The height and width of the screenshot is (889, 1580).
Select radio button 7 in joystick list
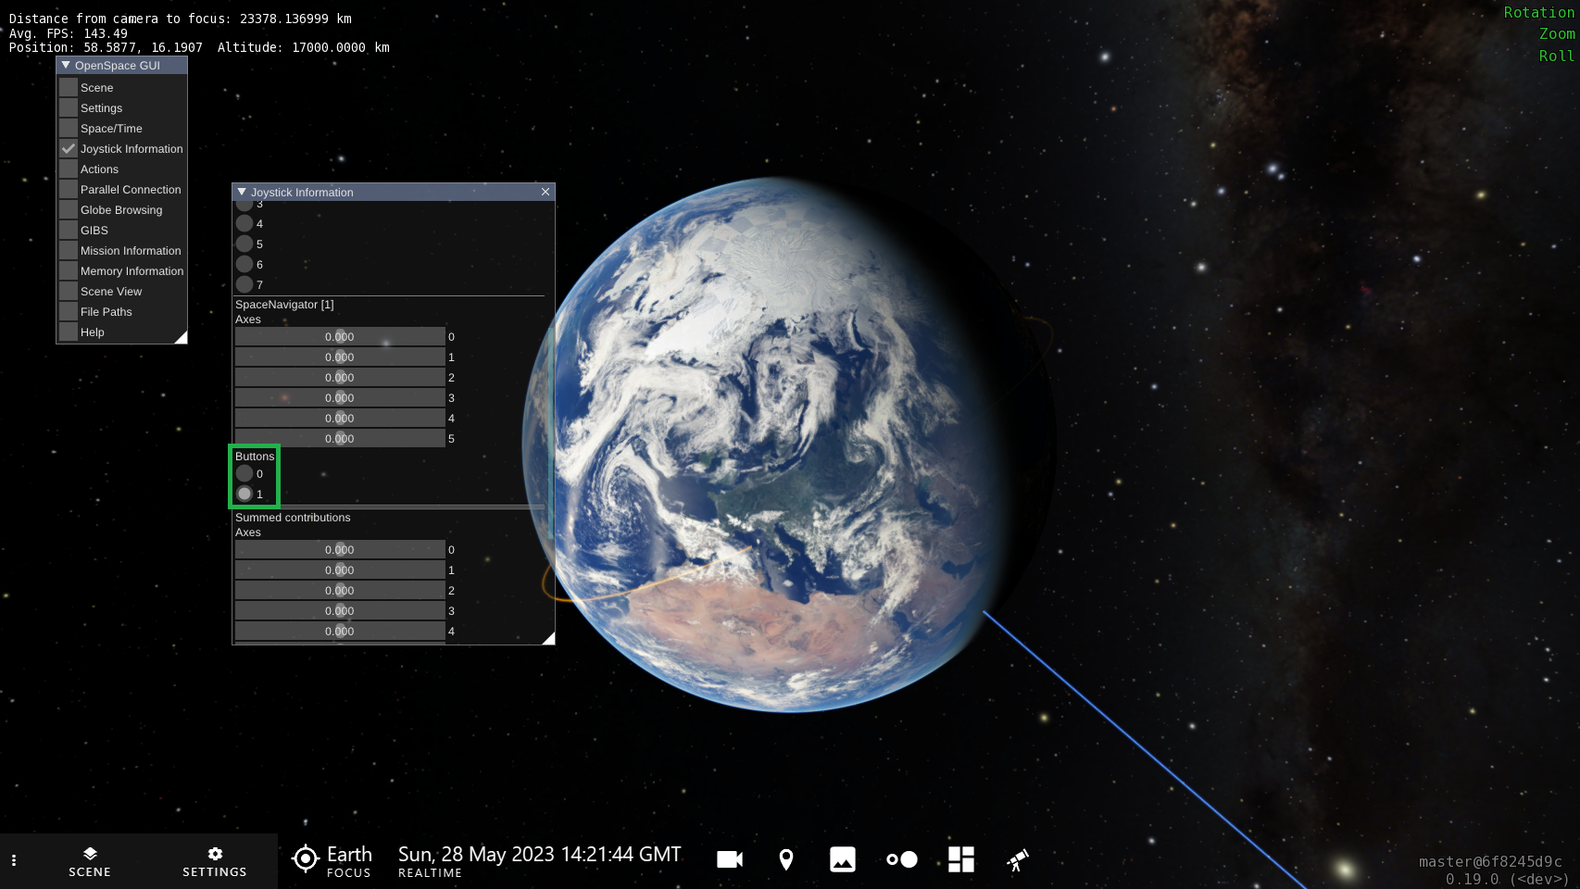245,284
